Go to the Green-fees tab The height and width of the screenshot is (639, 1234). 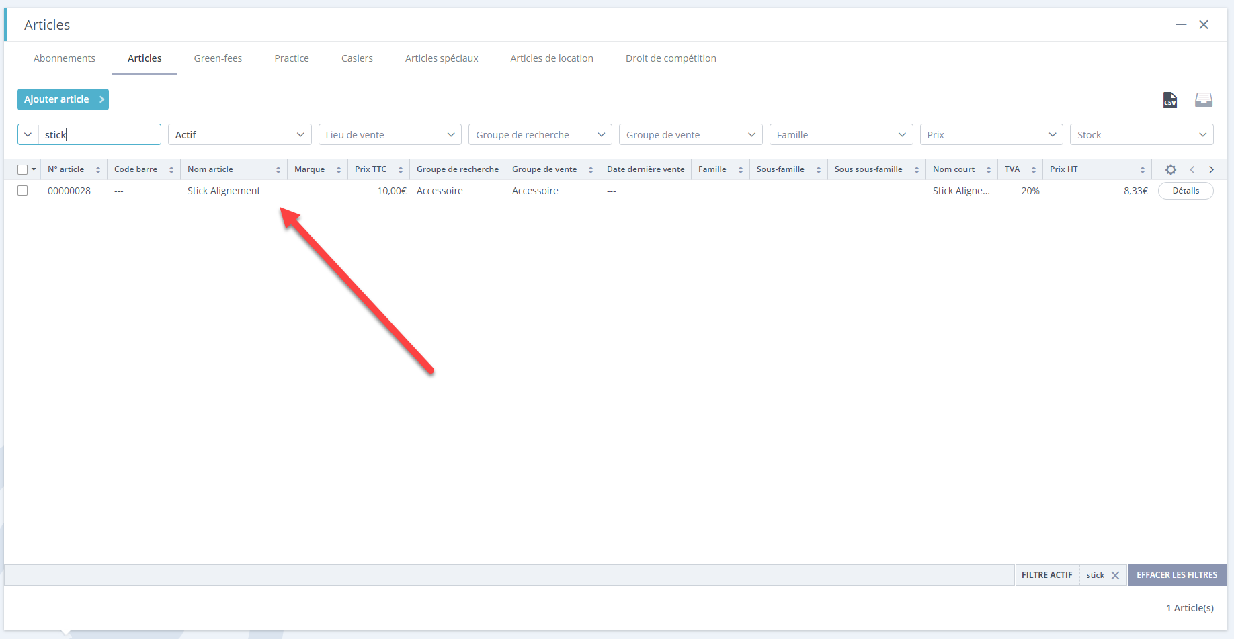tap(218, 58)
